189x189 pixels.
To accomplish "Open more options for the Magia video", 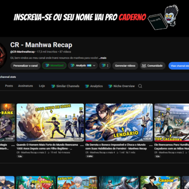I will coord(13,145).
